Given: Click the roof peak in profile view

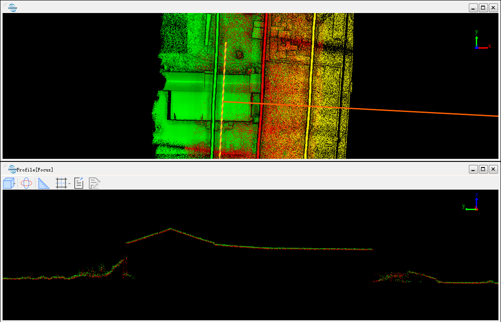Looking at the screenshot, I should point(170,229).
